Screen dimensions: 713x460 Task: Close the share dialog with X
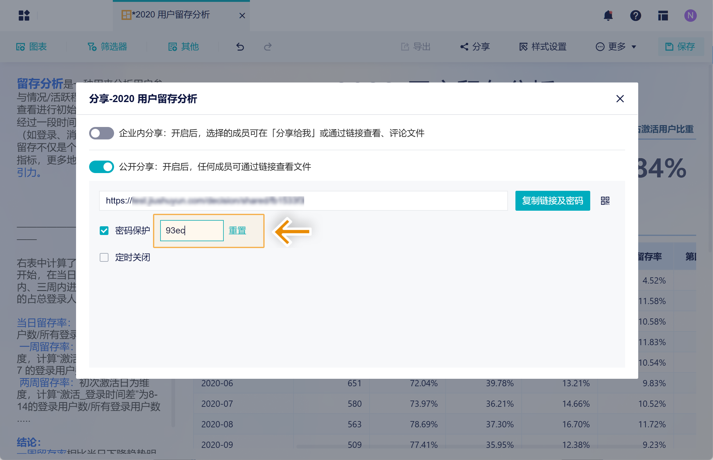pyautogui.click(x=620, y=99)
